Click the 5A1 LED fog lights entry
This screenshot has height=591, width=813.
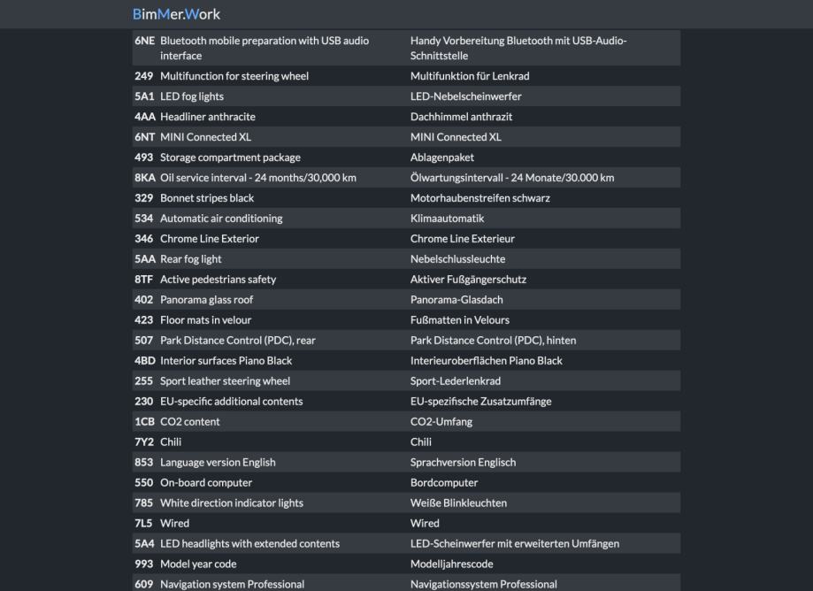pos(191,96)
